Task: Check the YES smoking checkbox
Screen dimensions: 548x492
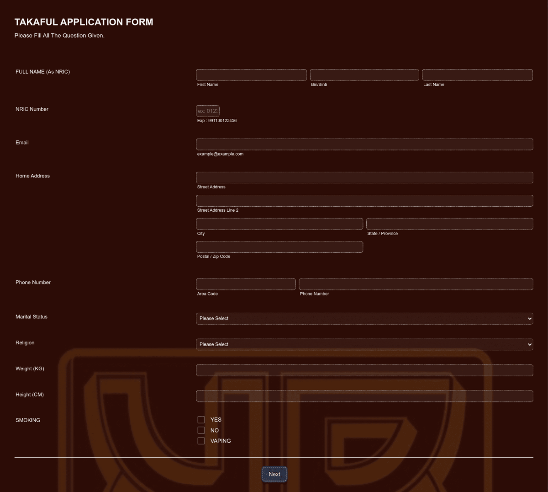Action: point(201,419)
